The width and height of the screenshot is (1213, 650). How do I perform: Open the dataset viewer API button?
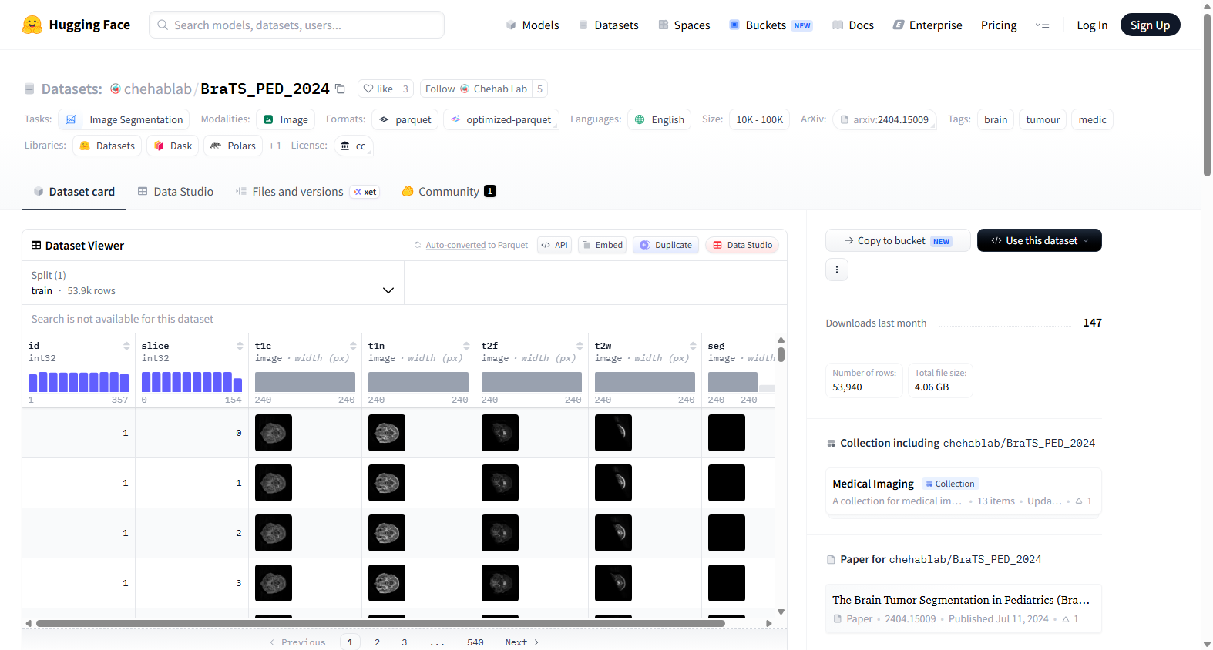pos(555,245)
